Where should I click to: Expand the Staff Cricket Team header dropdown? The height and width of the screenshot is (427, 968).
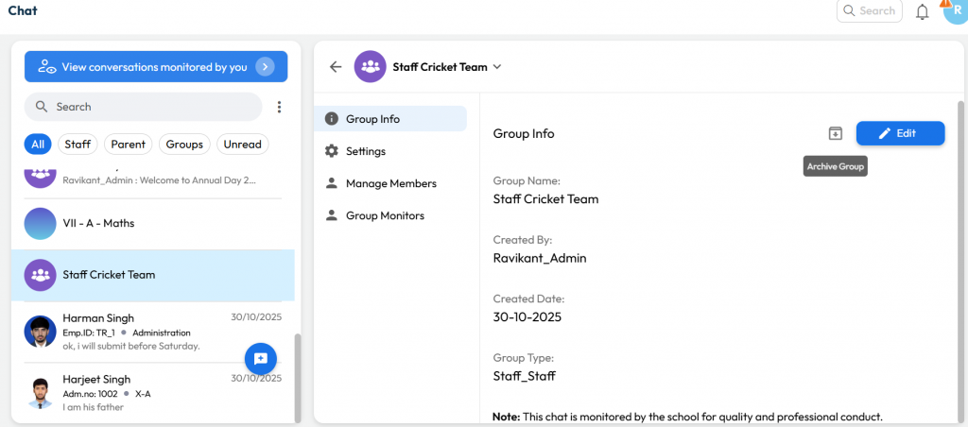pyautogui.click(x=497, y=67)
